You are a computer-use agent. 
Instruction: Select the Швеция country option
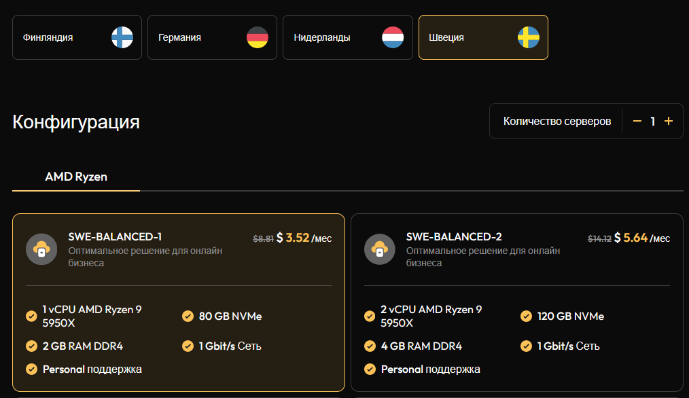483,37
